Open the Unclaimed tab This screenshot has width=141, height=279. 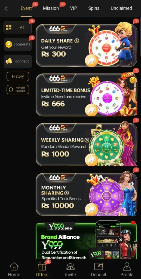click(x=121, y=8)
